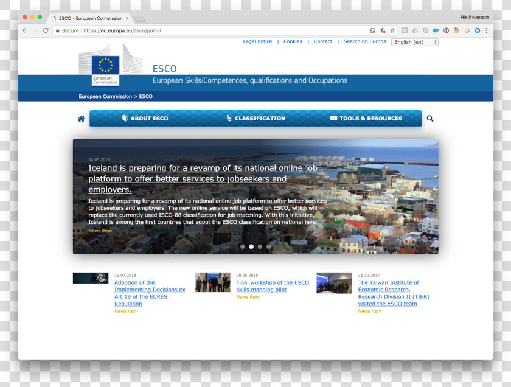Open Adoption of the Implementing Decisions article

150,293
